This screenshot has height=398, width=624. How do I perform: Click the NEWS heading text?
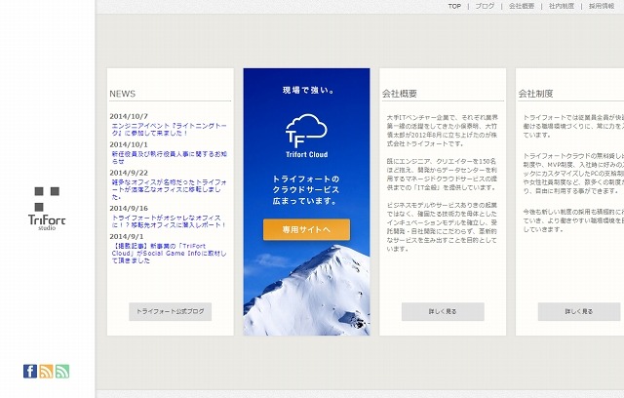point(123,94)
